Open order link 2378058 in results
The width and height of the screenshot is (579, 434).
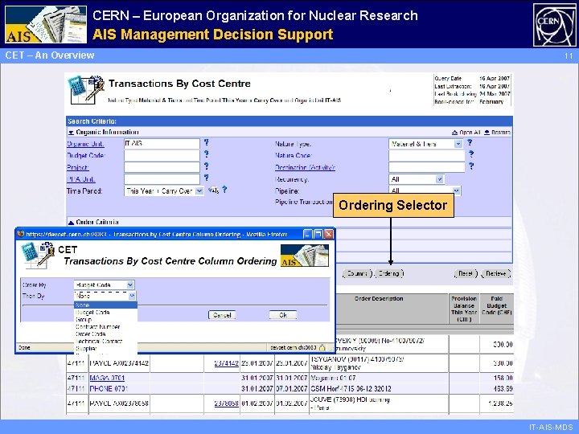226,403
